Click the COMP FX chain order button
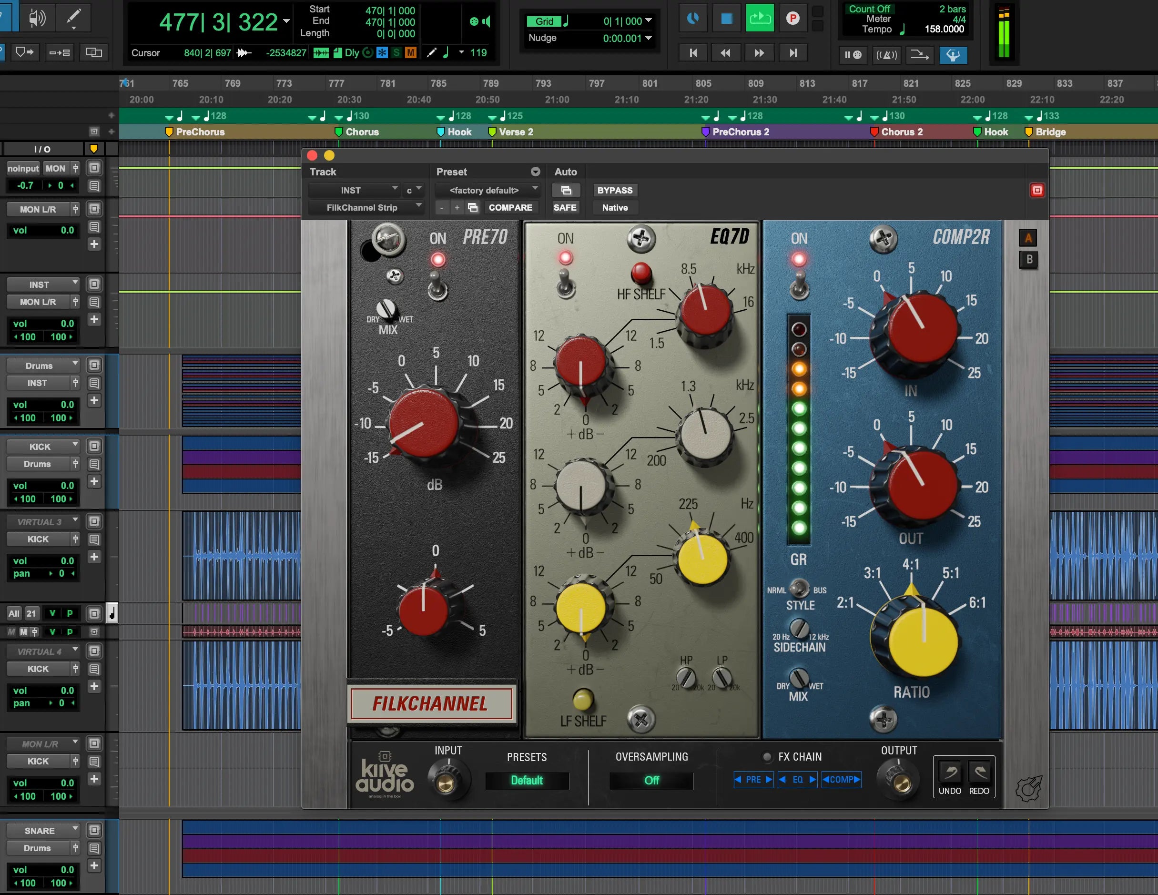This screenshot has height=895, width=1158. [x=842, y=779]
